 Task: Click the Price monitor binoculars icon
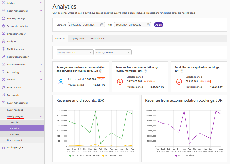[3, 87]
